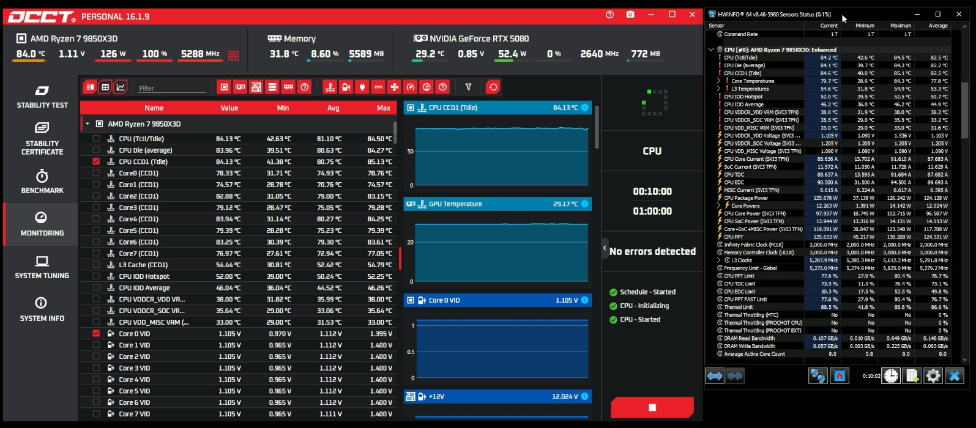Reset monitoring values with the red refresh icon
The image size is (976, 428).
click(493, 87)
